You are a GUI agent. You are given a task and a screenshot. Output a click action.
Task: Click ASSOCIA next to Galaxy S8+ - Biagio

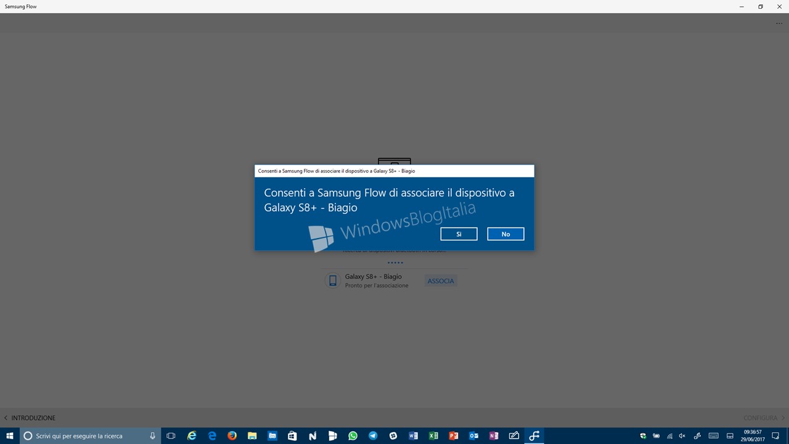[441, 281]
